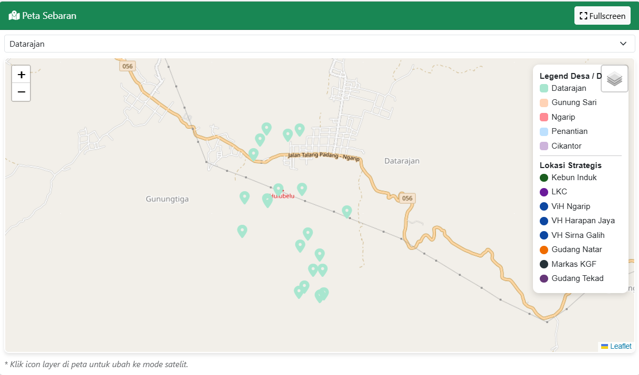The image size is (639, 375).
Task: Click the Gudang Tekad legend entry
Action: (577, 278)
